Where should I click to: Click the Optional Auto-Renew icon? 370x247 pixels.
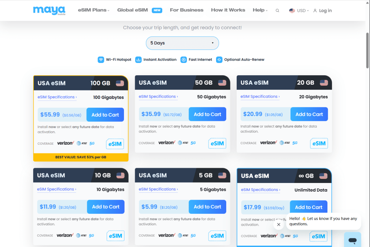tap(219, 60)
